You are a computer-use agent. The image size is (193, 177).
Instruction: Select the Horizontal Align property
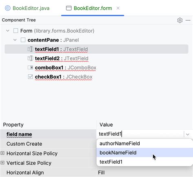coord(25,173)
